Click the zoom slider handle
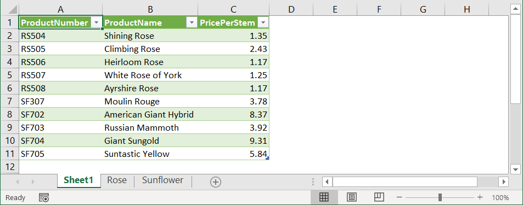Viewport: 523px width, 205px height. 440,197
